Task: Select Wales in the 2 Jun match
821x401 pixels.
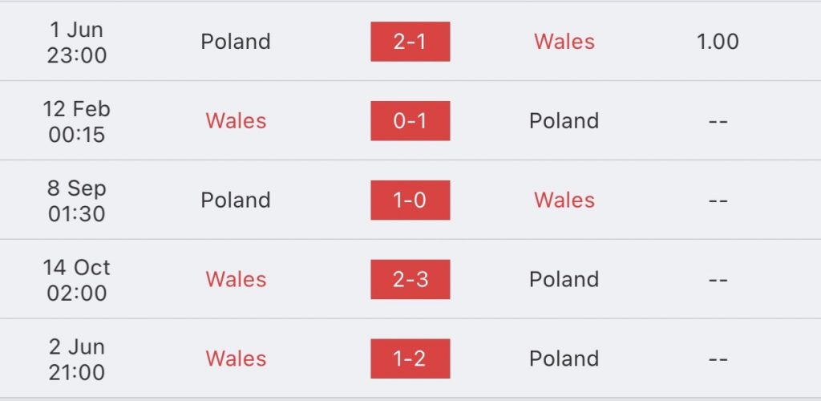Action: (236, 358)
